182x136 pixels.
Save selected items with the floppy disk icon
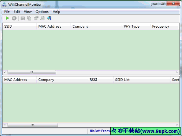click(x=23, y=18)
